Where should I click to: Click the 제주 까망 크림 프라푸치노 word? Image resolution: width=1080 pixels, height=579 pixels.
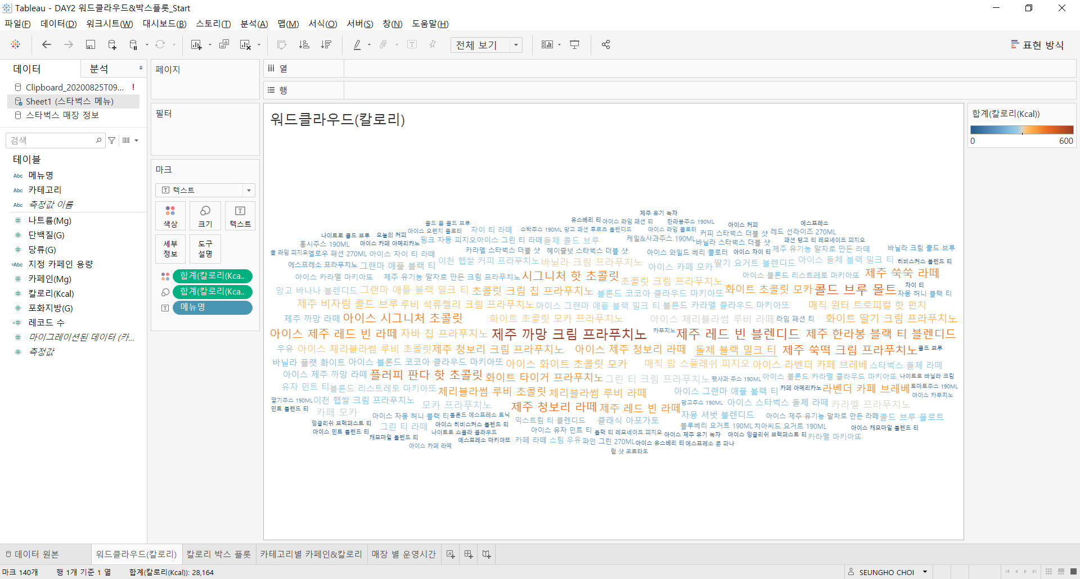pyautogui.click(x=569, y=334)
